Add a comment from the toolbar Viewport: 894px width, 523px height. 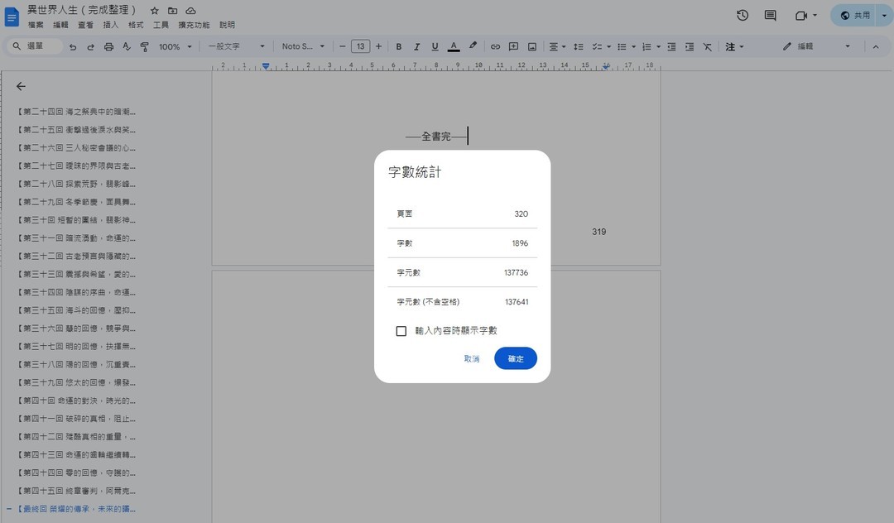pyautogui.click(x=514, y=46)
